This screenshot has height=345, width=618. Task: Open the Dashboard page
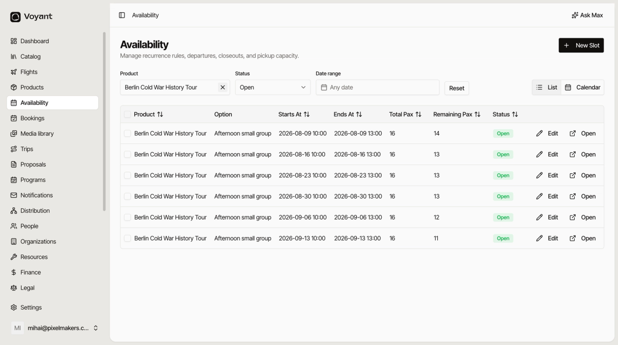tap(53, 41)
